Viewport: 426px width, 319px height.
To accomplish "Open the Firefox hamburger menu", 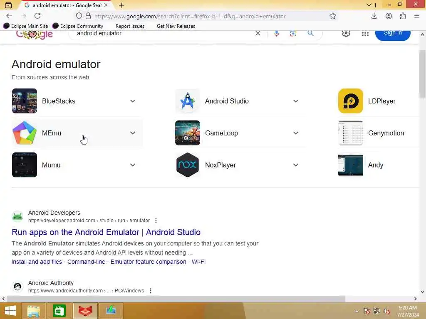I will pyautogui.click(x=417, y=16).
